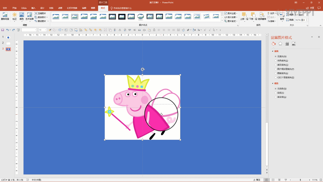Image resolution: width=323 pixels, height=182 pixels.
Task: Click the undo arrow icon
Action: 8,30
